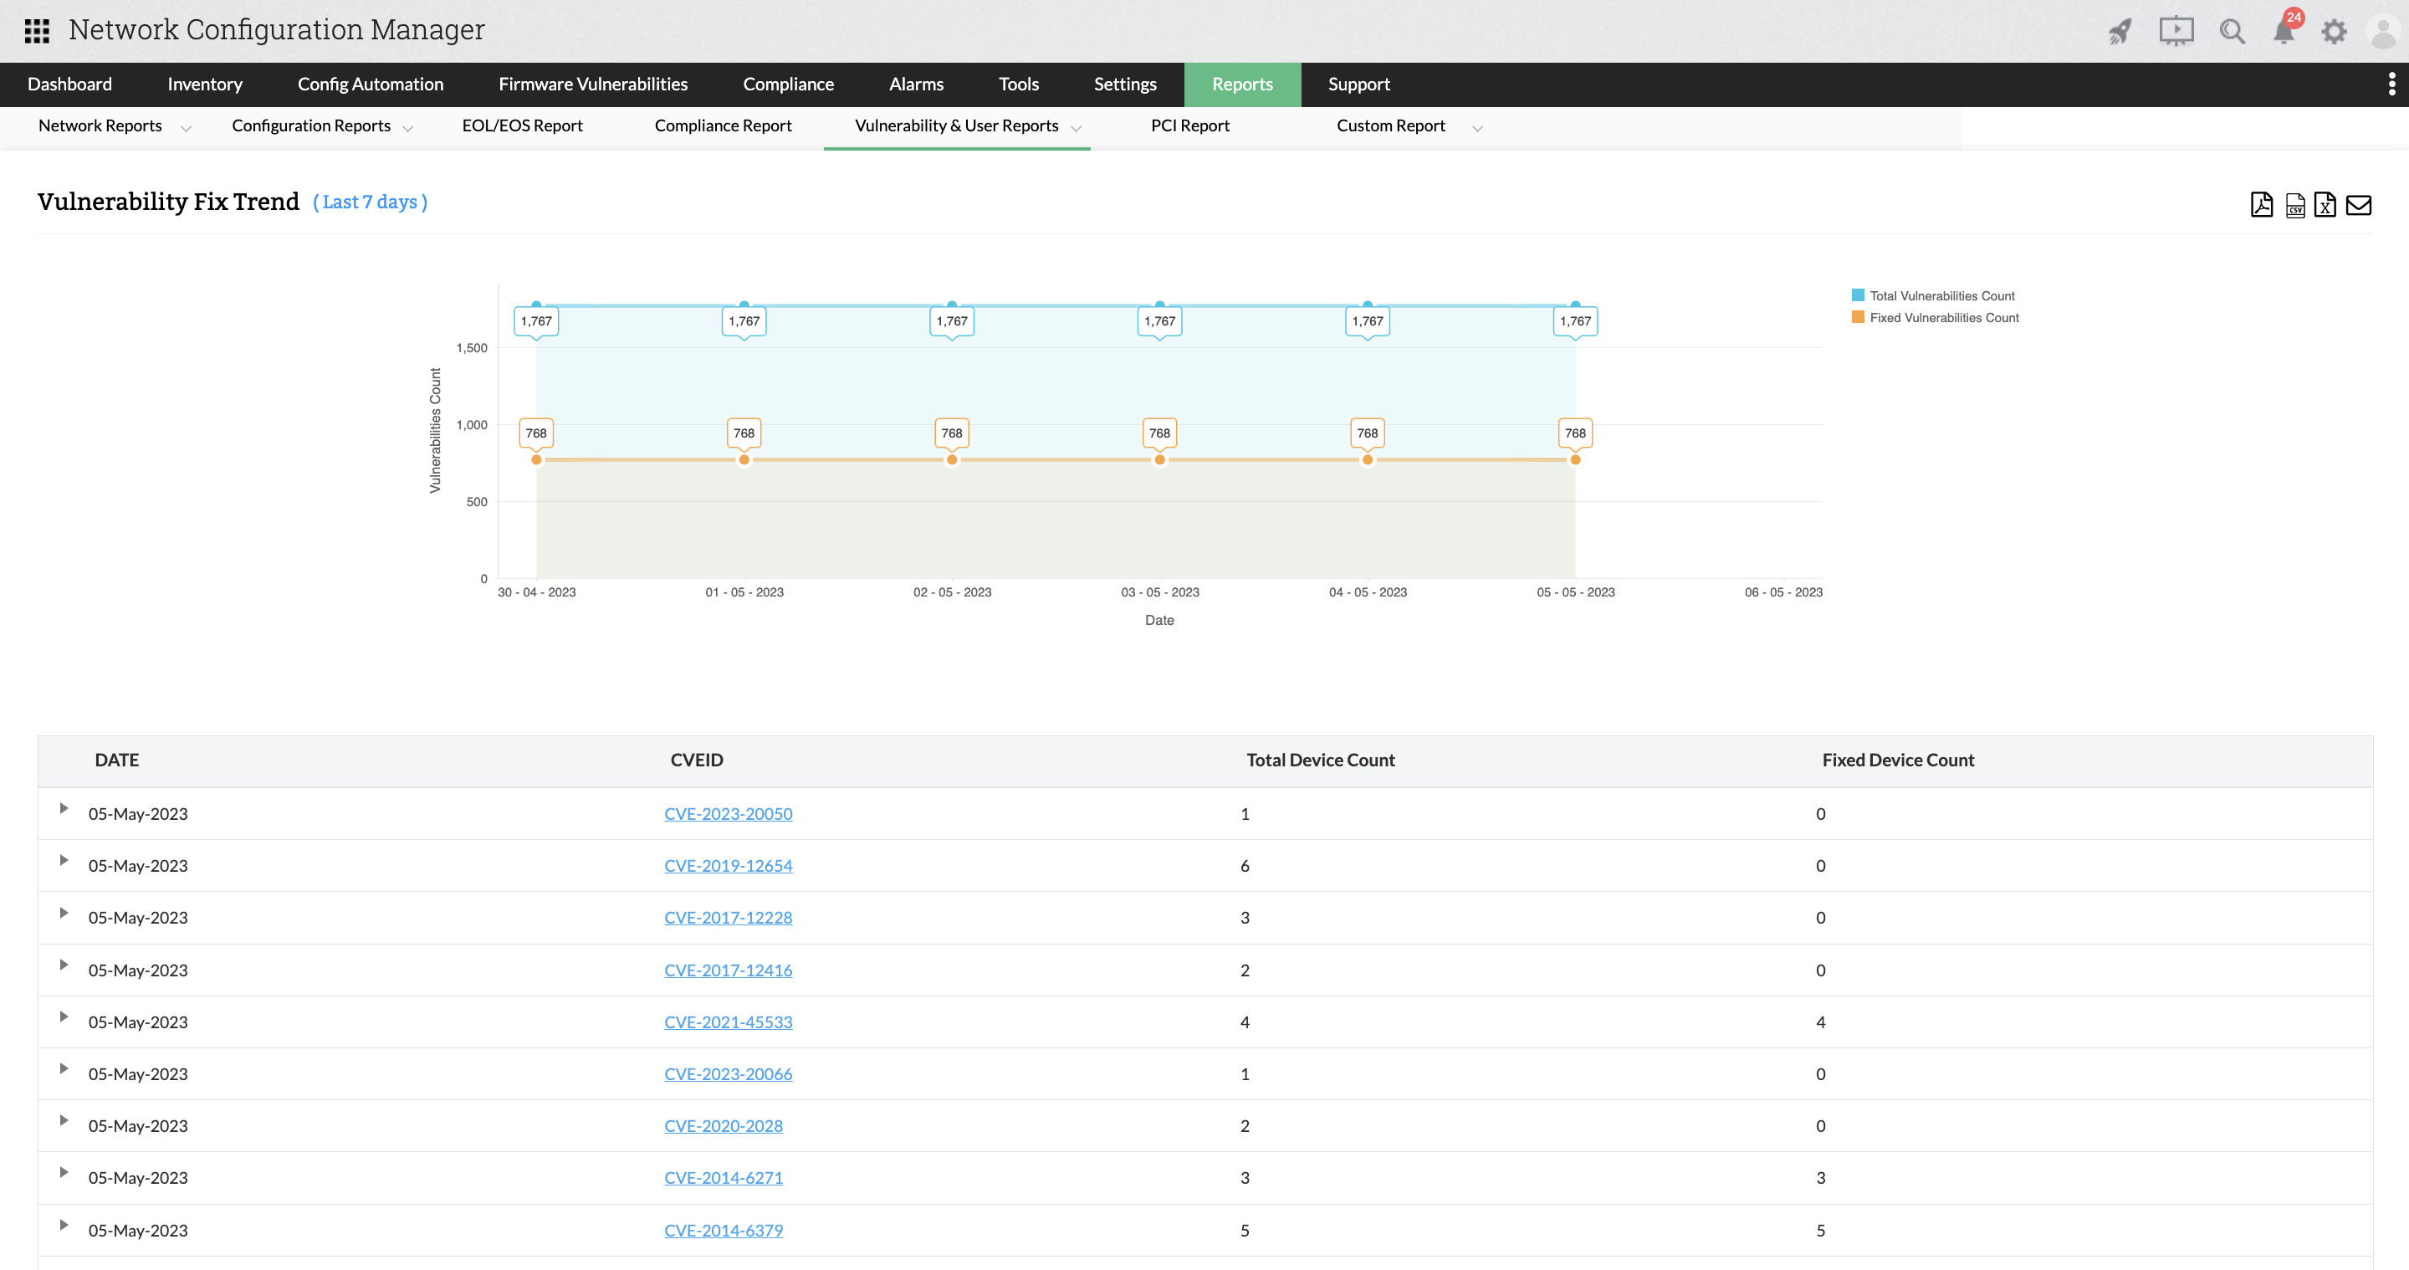
Task: Open the search magnifier icon
Action: point(2233,32)
